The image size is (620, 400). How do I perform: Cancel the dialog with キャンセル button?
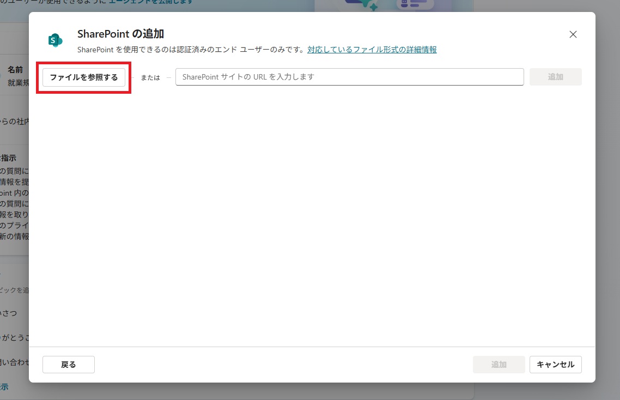[555, 365]
